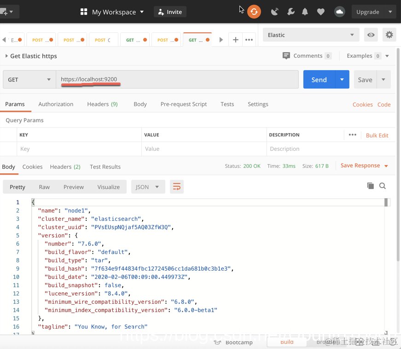This screenshot has height=349, width=401.
Task: Open Test Results tab
Action: 105,167
